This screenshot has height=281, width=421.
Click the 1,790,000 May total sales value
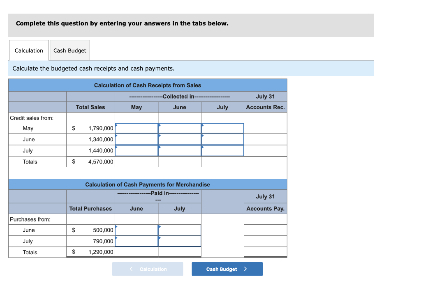coord(101,128)
